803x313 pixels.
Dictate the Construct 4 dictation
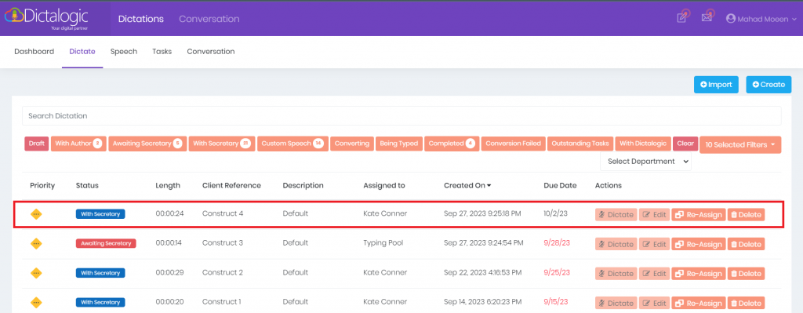pyautogui.click(x=616, y=215)
